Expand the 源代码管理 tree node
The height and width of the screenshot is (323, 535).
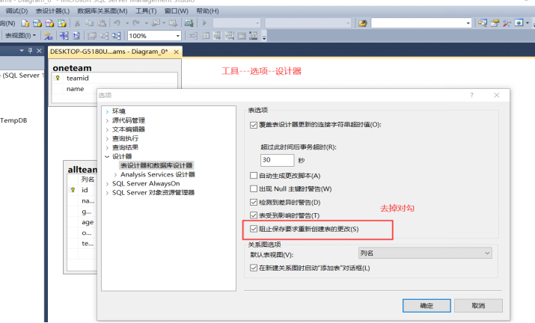point(107,120)
